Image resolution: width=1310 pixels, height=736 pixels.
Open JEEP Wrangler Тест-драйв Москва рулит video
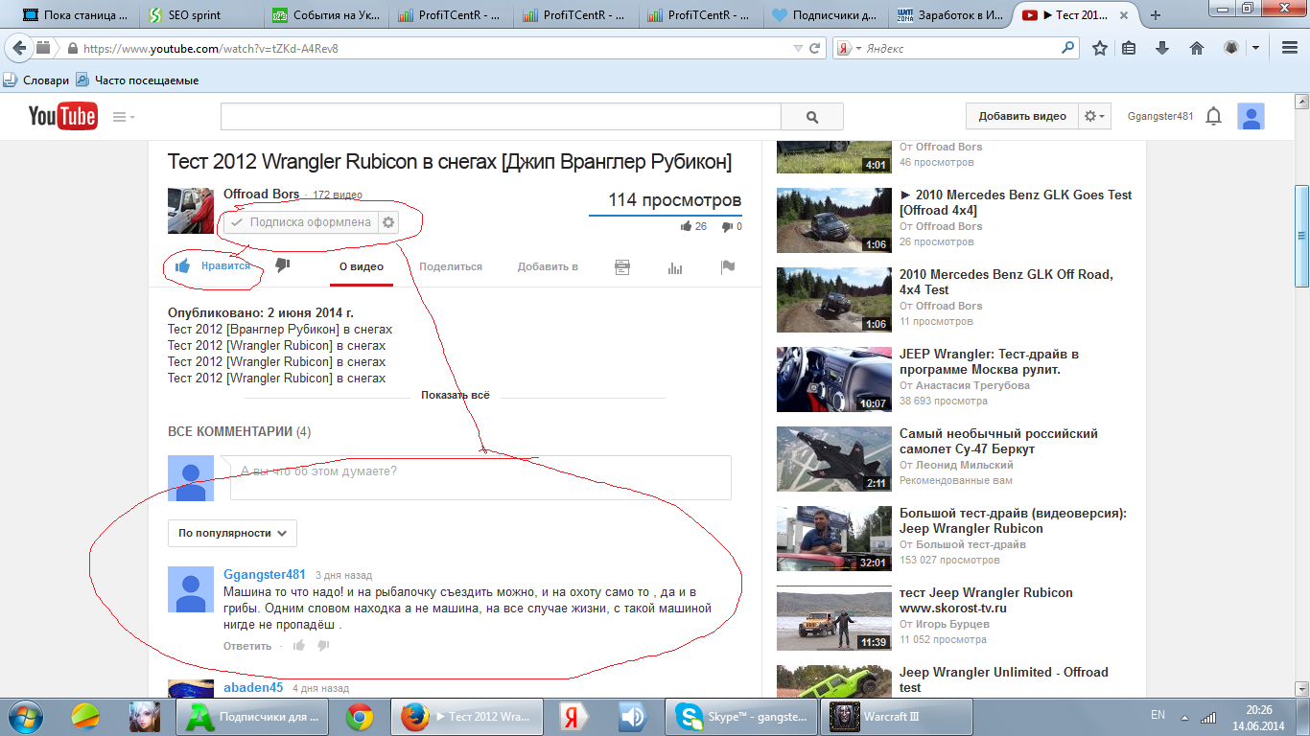pos(989,362)
